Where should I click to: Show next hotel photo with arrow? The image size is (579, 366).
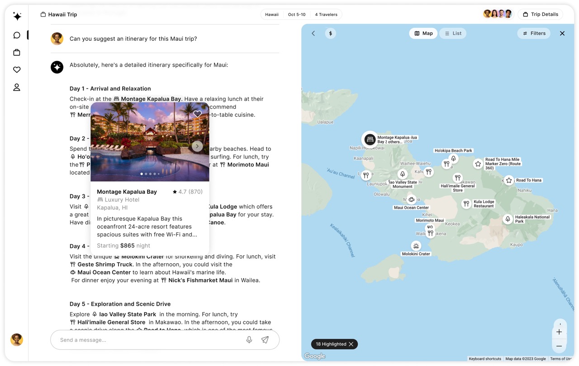(x=197, y=146)
